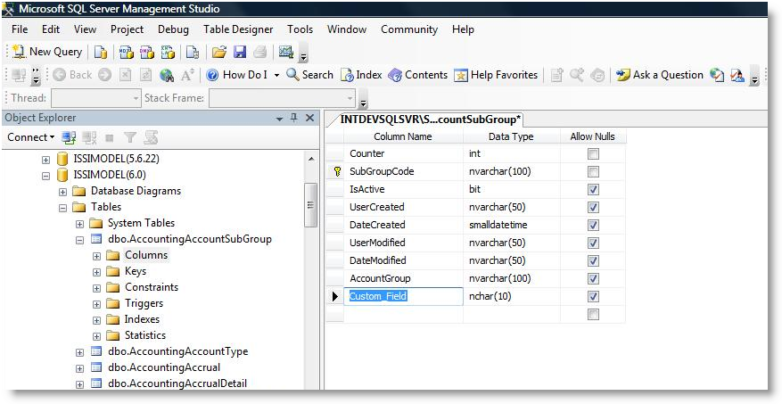The image size is (782, 404).
Task: Click the Save floppy disk icon
Action: click(239, 52)
